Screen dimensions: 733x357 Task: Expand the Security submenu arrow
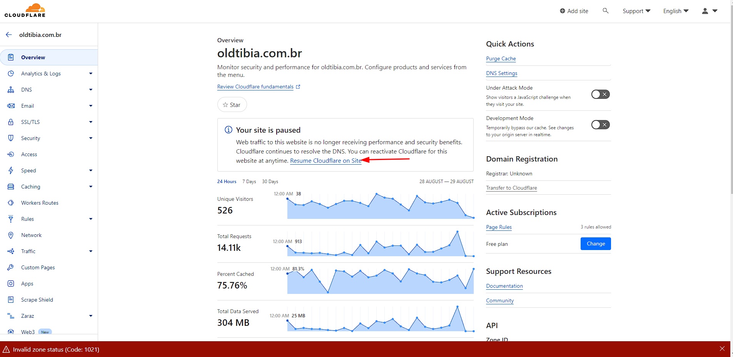(x=91, y=138)
